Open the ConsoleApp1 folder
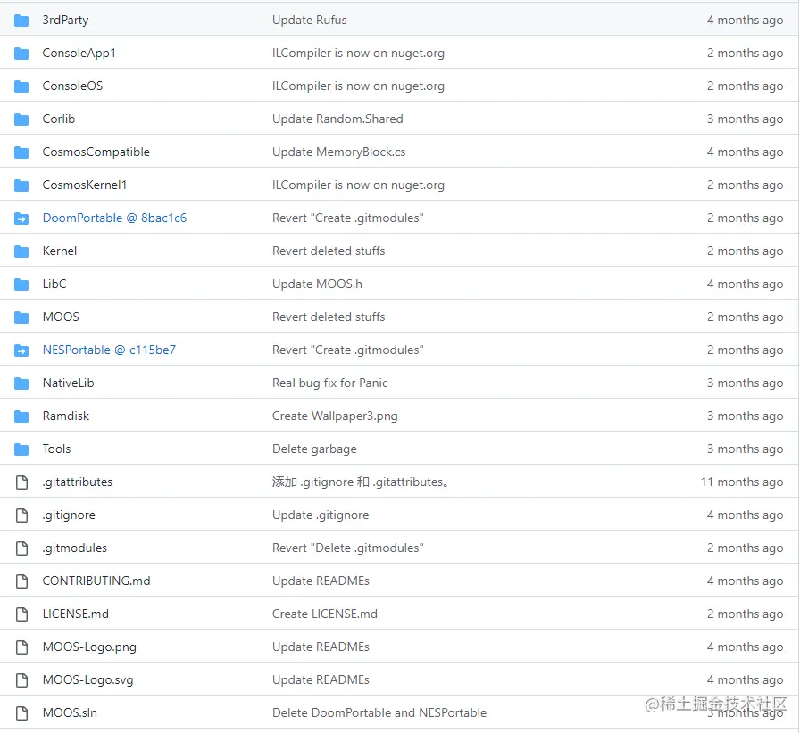808x733 pixels. pos(79,53)
